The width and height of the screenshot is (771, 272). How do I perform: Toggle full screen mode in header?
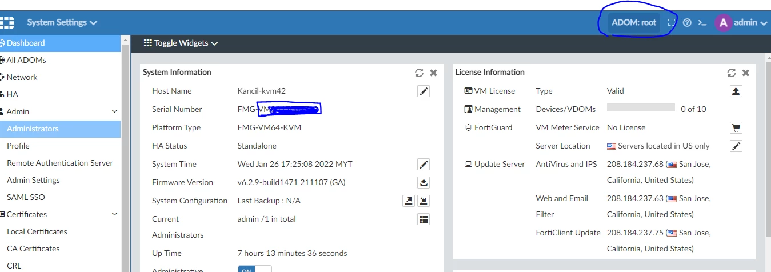672,22
